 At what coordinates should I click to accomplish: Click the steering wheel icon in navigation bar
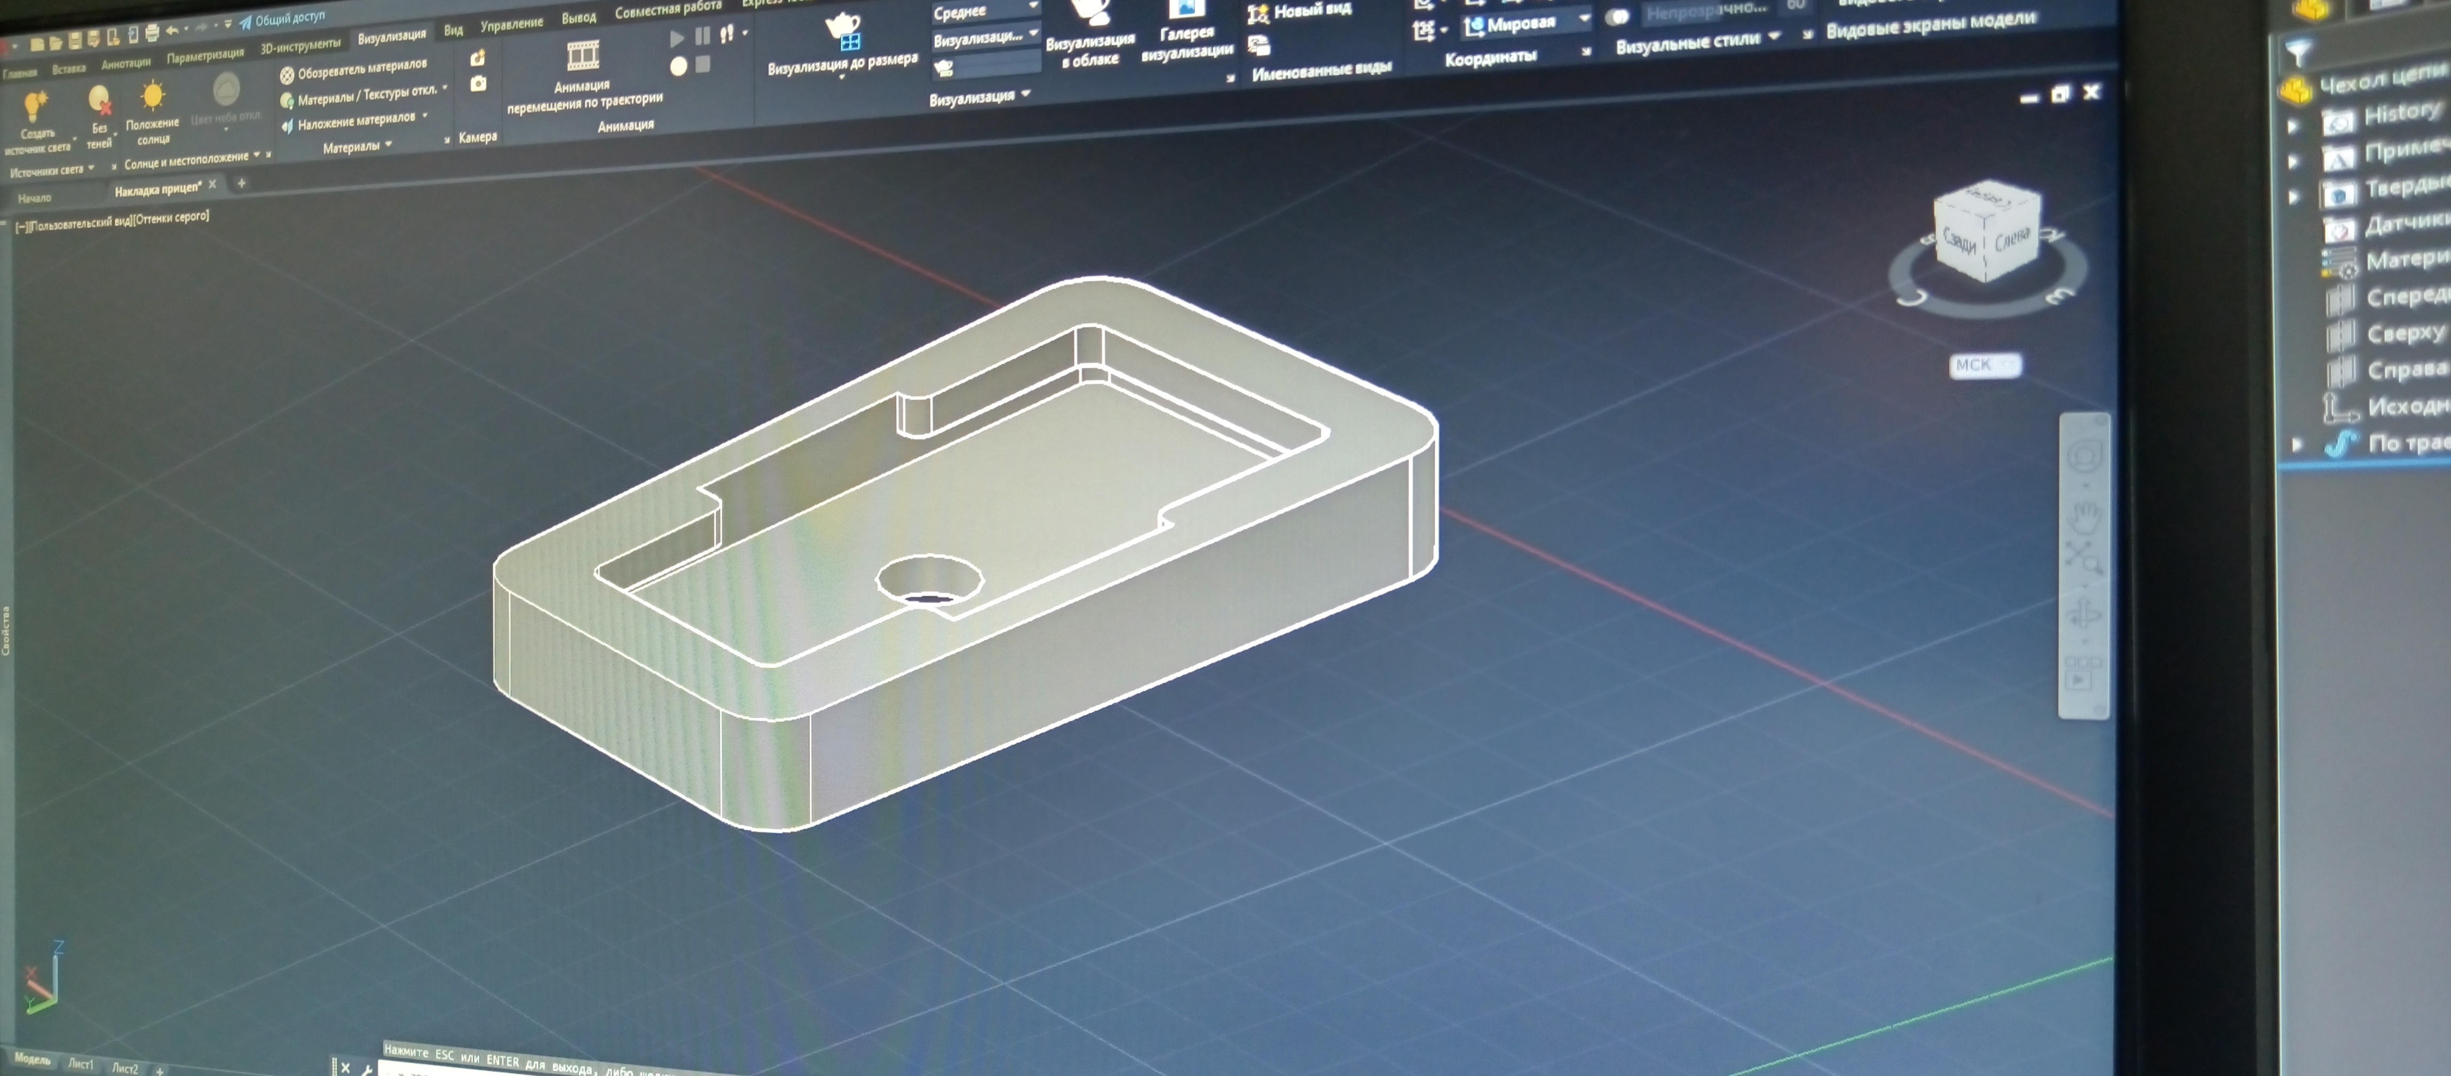click(x=2085, y=455)
